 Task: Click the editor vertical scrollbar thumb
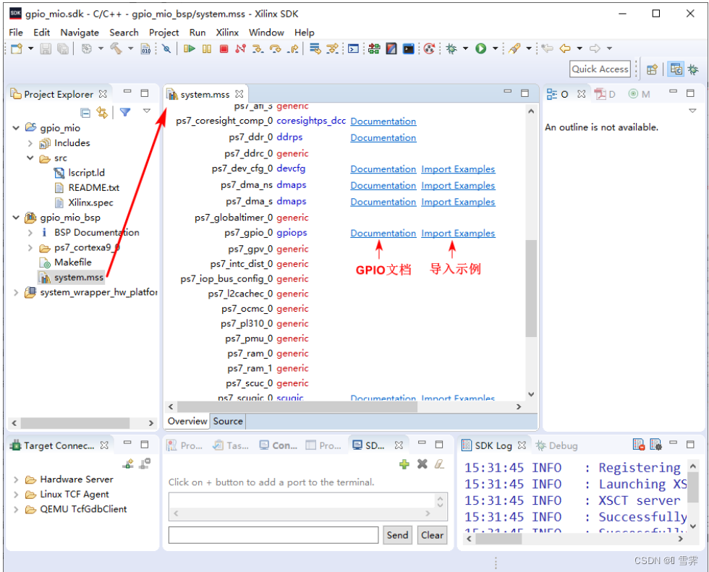(531, 289)
